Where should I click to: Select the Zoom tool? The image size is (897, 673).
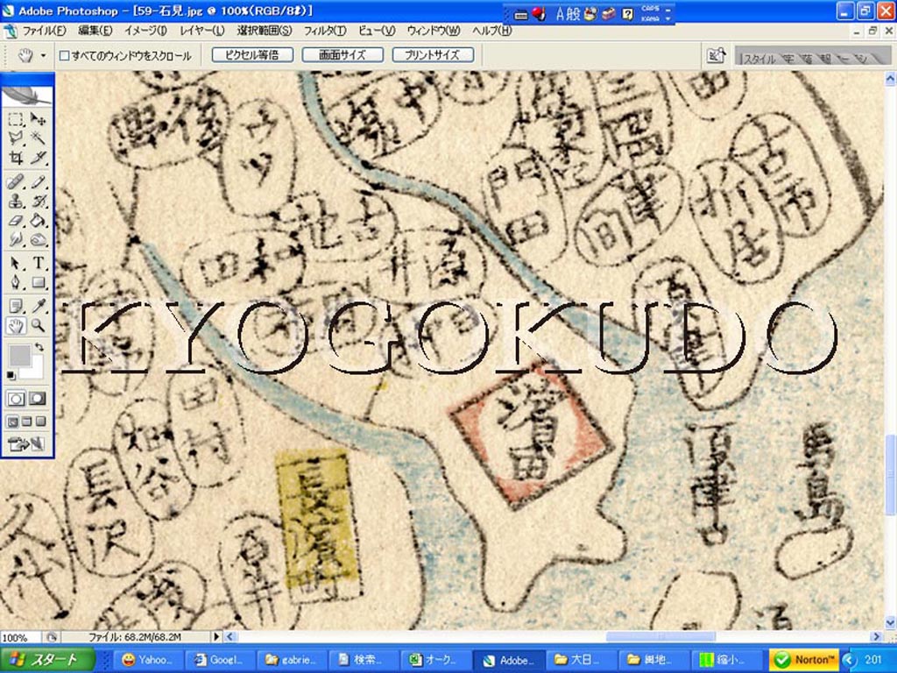point(38,326)
